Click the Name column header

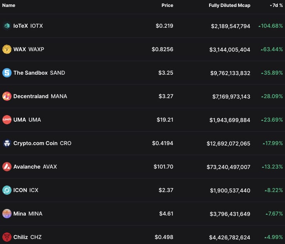[9, 5]
